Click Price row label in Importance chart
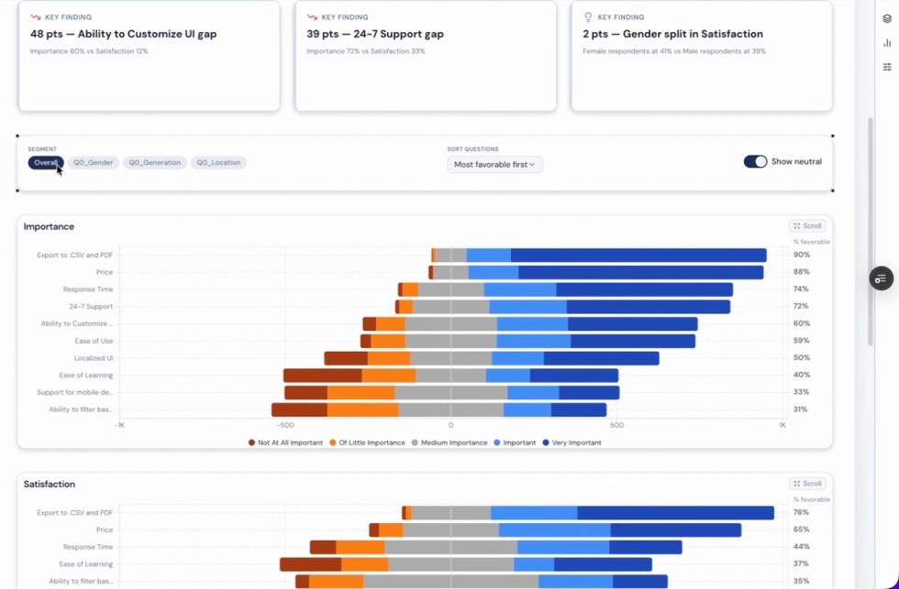 [105, 272]
